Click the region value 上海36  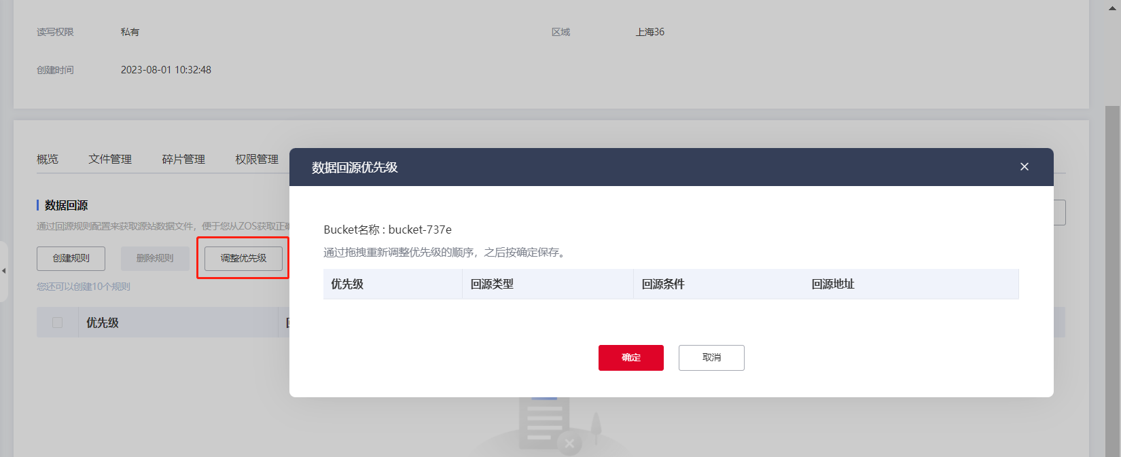point(650,32)
